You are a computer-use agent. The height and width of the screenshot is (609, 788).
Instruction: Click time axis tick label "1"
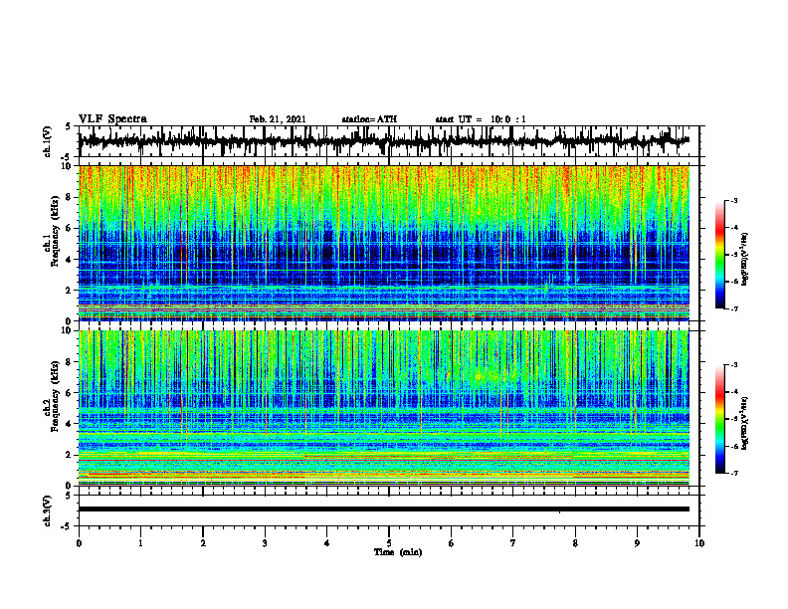pos(140,543)
